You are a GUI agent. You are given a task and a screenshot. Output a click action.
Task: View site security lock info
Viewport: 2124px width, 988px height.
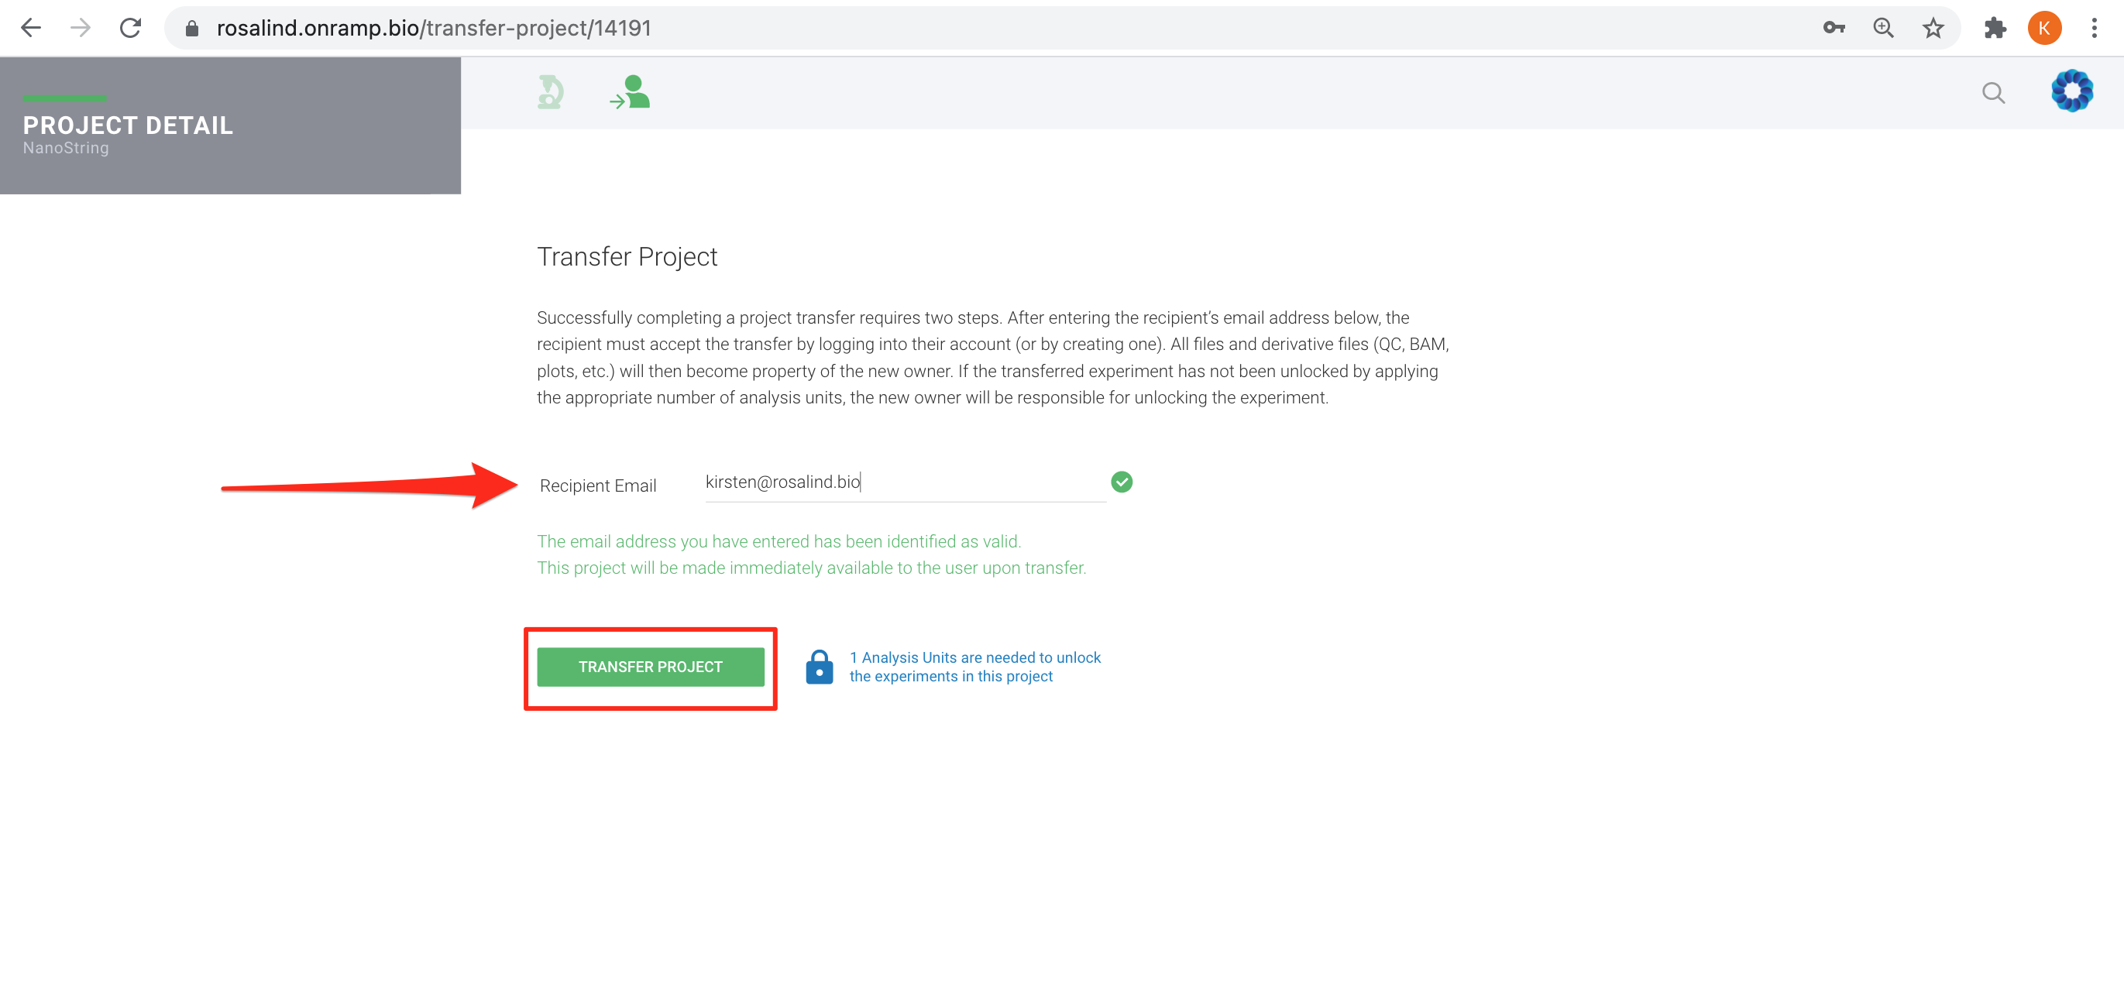point(192,29)
